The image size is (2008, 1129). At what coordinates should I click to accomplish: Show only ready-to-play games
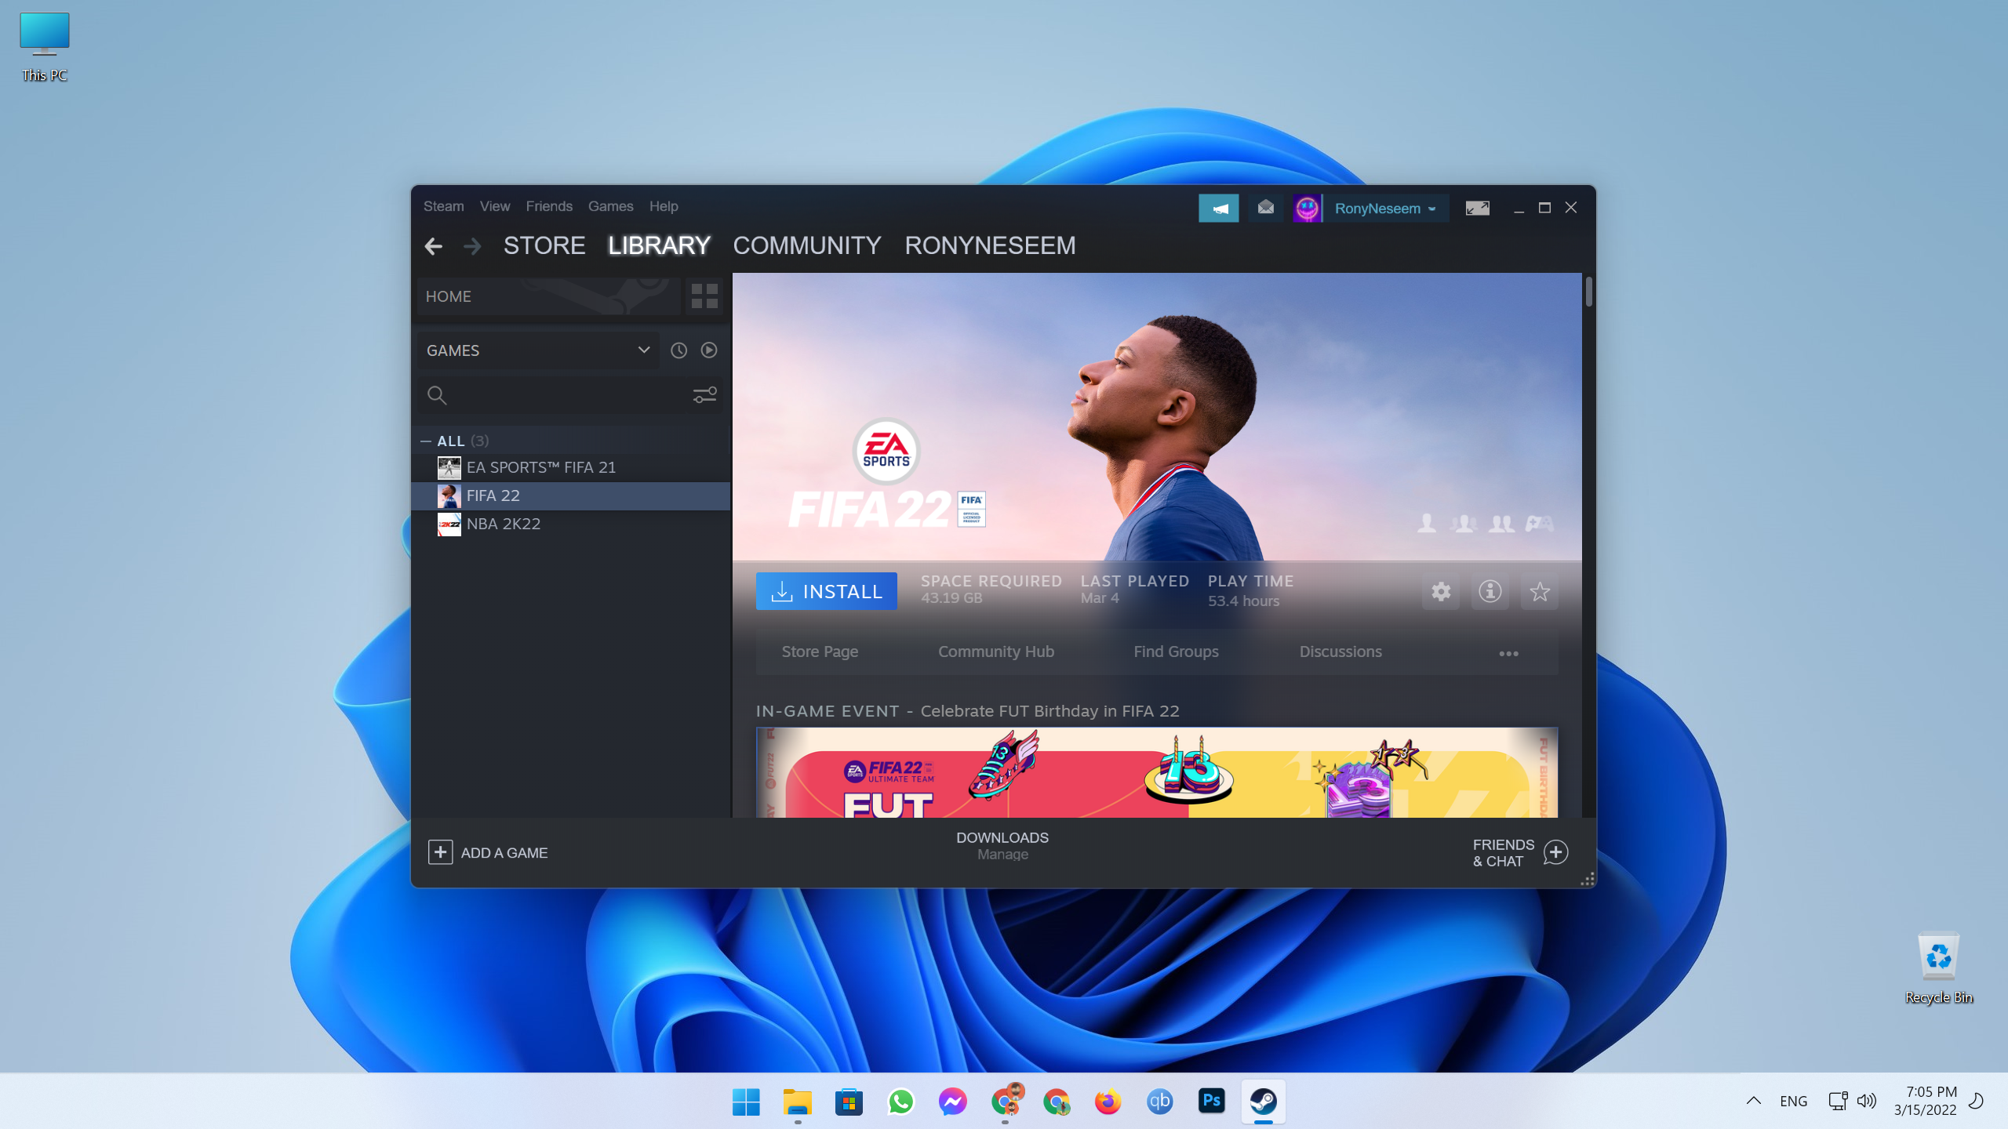(709, 350)
